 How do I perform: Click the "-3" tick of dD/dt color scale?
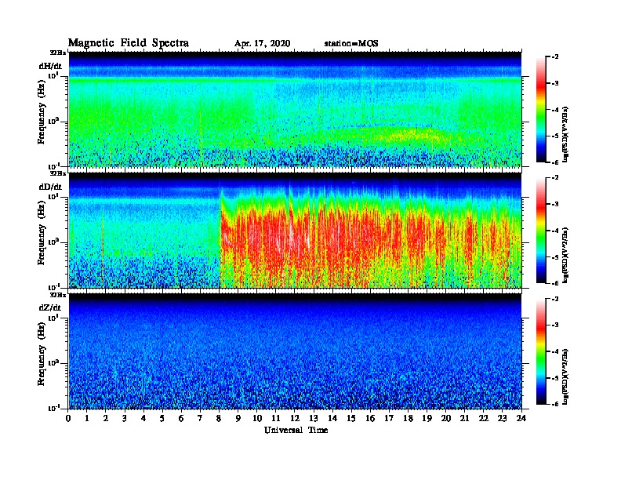[555, 205]
